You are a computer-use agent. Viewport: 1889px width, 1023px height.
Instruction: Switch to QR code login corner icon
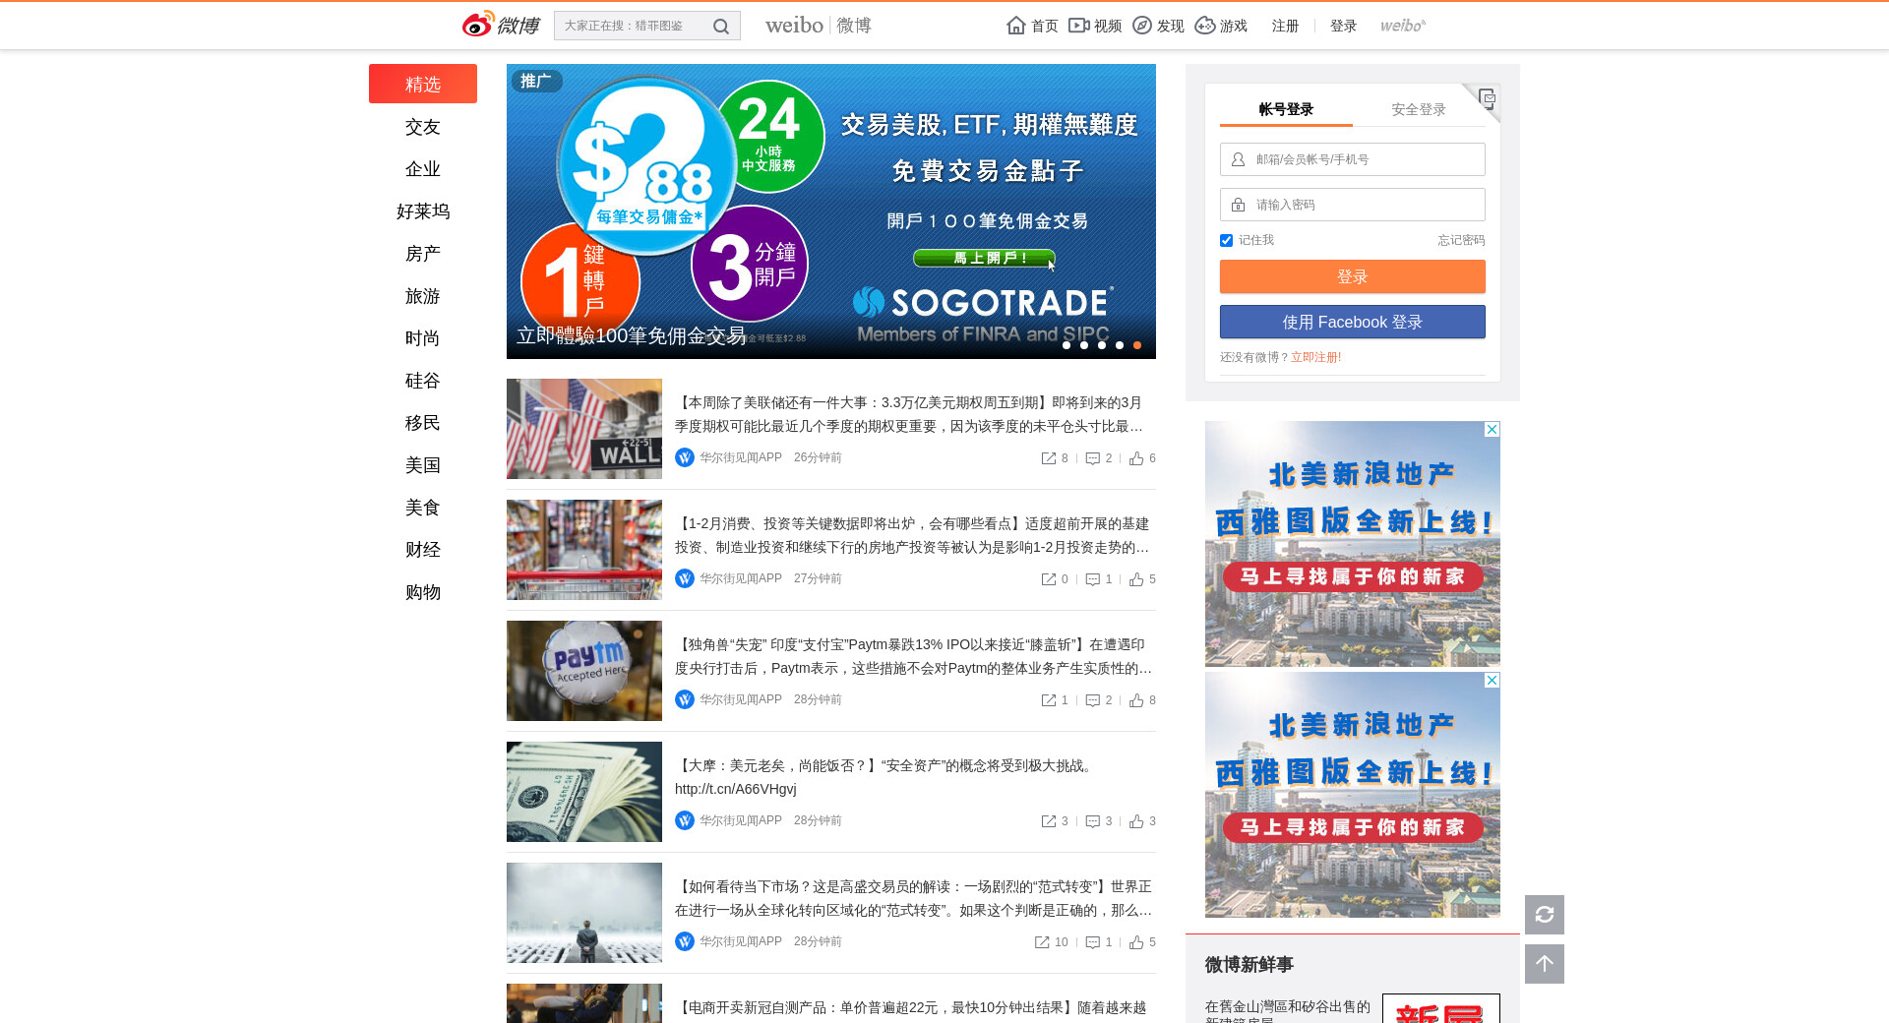pyautogui.click(x=1487, y=97)
